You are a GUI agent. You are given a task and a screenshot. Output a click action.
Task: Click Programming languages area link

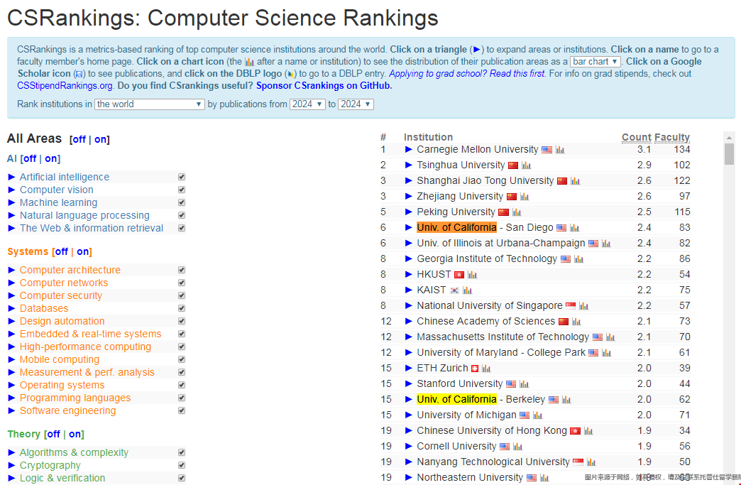75,398
